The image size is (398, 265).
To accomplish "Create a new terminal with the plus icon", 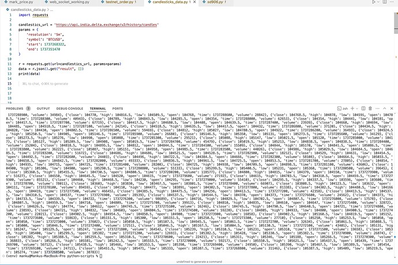I will point(352,109).
